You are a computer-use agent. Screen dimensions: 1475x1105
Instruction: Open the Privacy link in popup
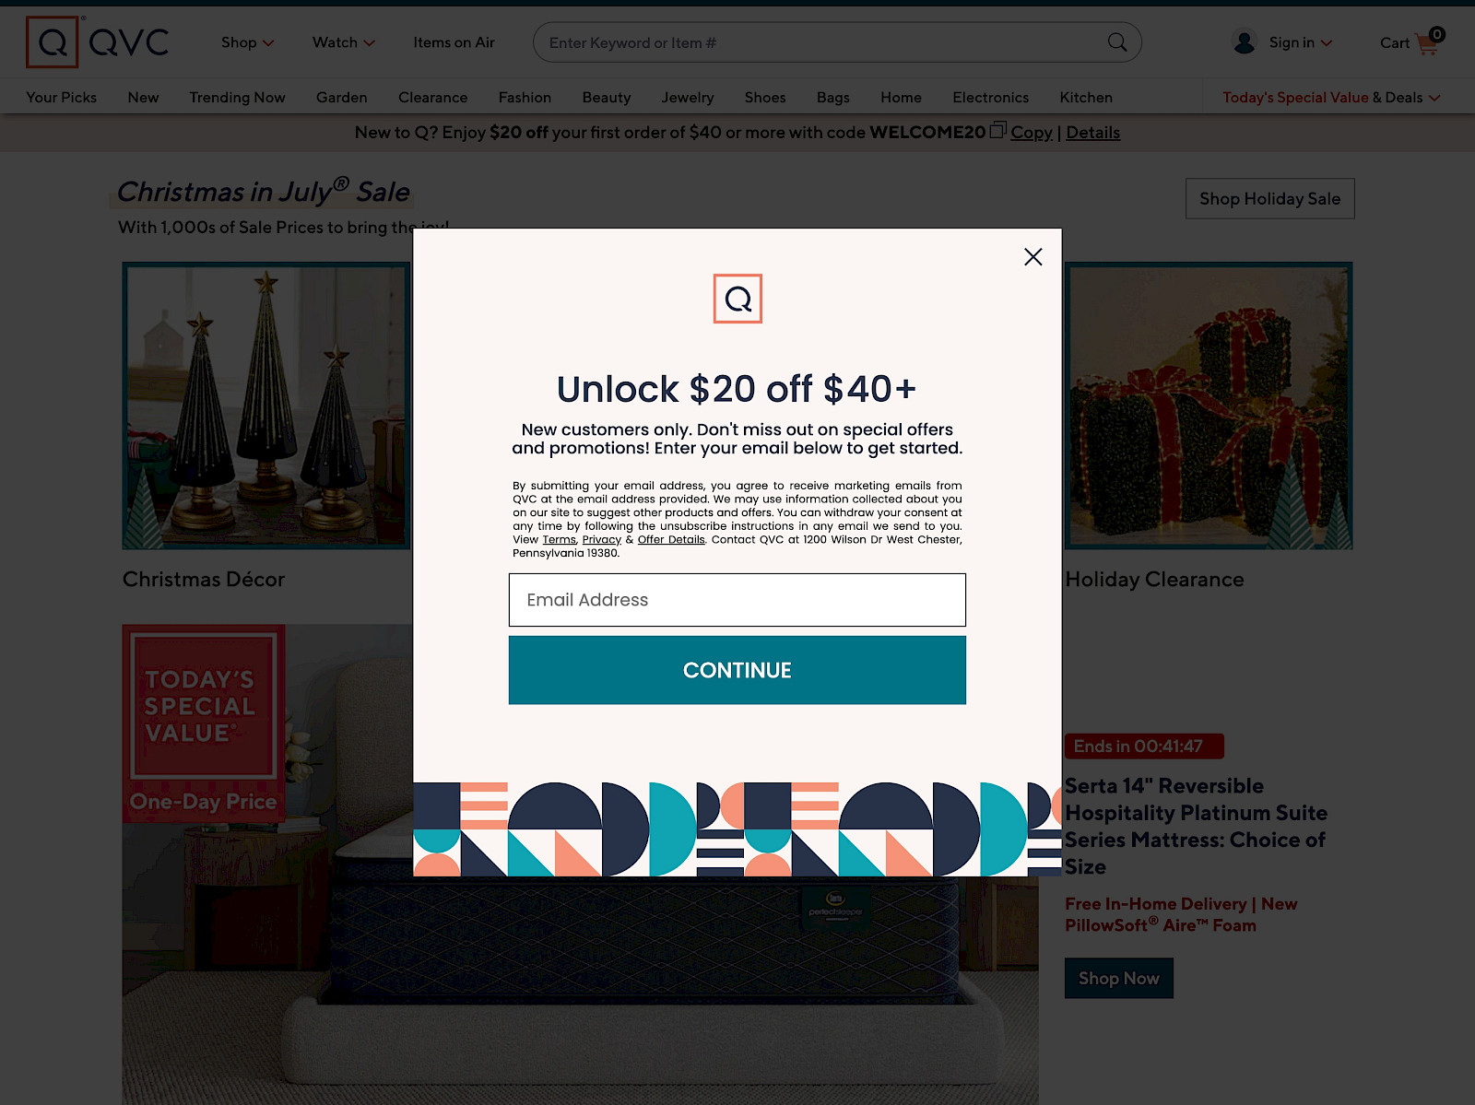point(601,540)
